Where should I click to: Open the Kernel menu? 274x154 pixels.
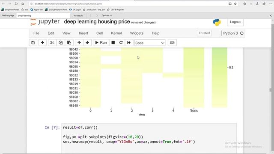coord(116,33)
